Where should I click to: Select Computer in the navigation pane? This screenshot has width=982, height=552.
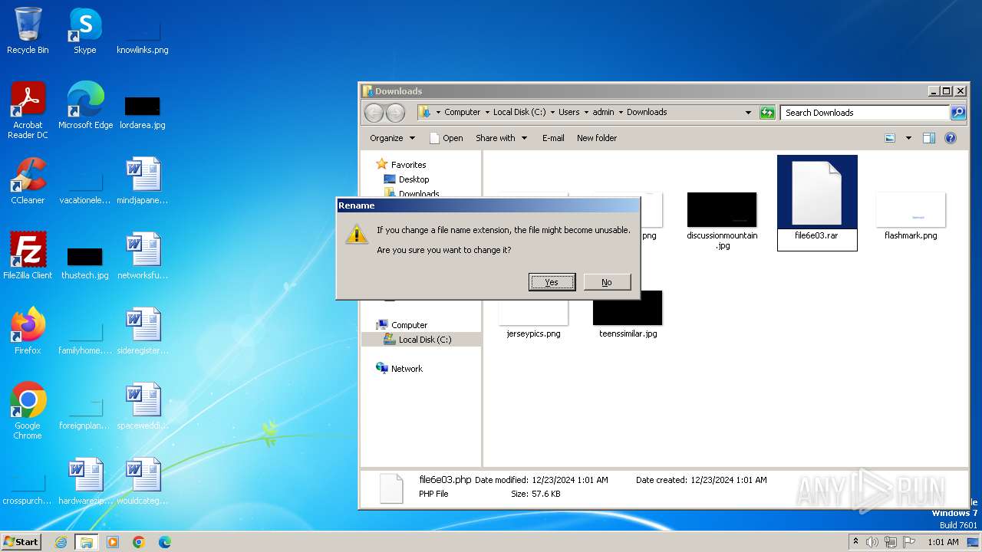pyautogui.click(x=409, y=325)
